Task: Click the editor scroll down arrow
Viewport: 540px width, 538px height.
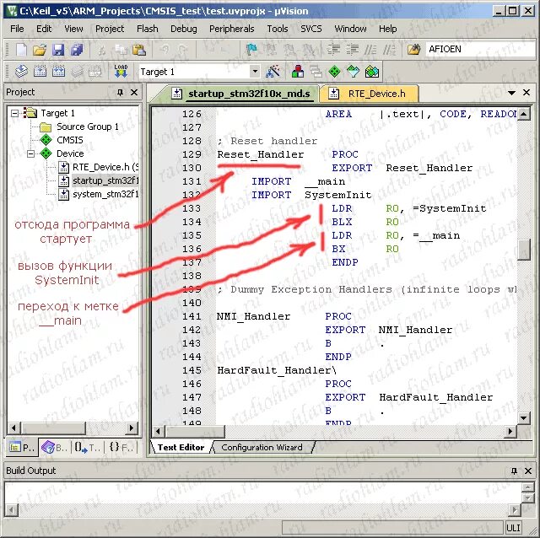Action: (523, 418)
